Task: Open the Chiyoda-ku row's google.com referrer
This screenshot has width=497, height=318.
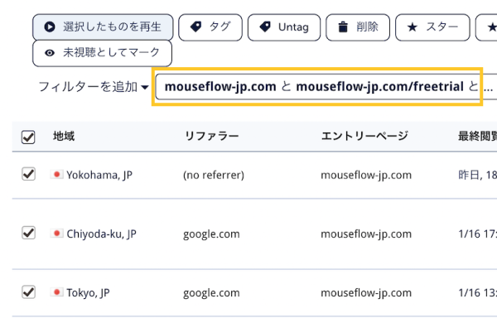Action: pyautogui.click(x=211, y=234)
